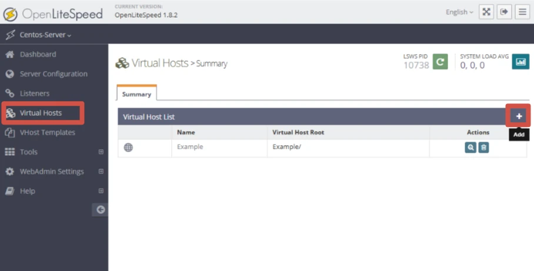Open the hamburger menu icon
534x271 pixels.
(x=522, y=12)
